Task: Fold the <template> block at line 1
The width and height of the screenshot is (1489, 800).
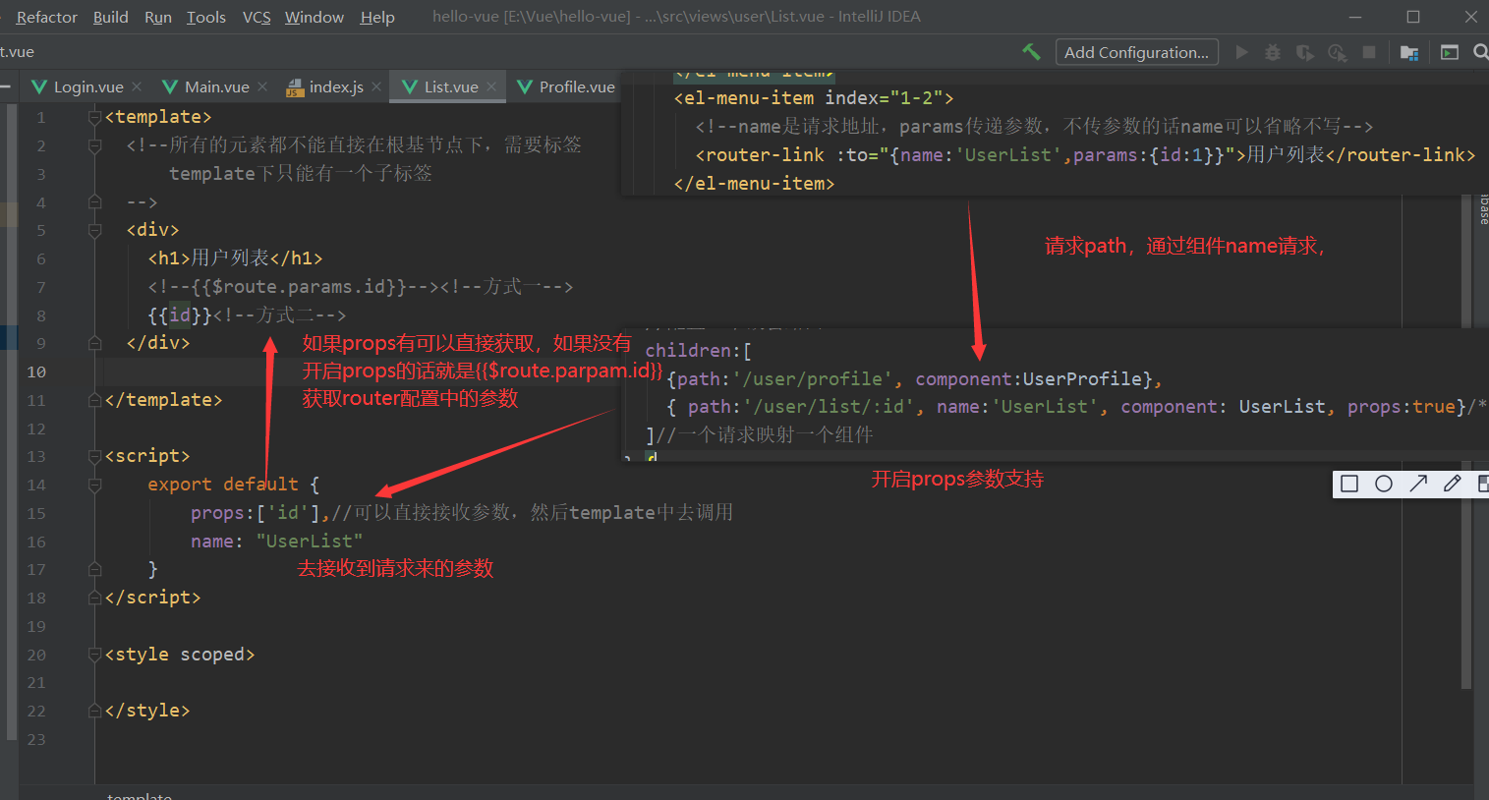Action: tap(95, 117)
